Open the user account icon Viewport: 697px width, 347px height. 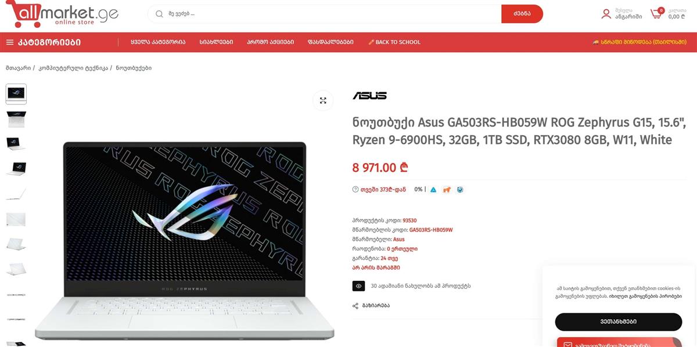tap(606, 13)
